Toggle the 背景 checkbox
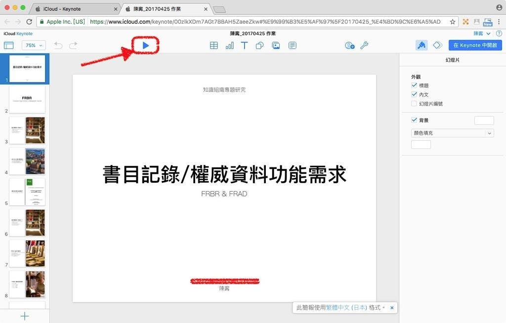Viewport: 506px width, 323px height. coord(414,120)
